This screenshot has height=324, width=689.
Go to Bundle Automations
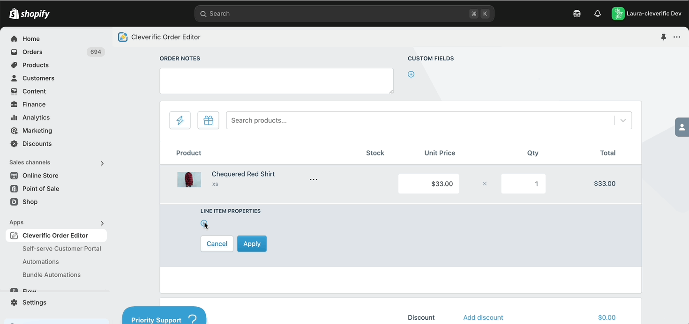point(52,275)
